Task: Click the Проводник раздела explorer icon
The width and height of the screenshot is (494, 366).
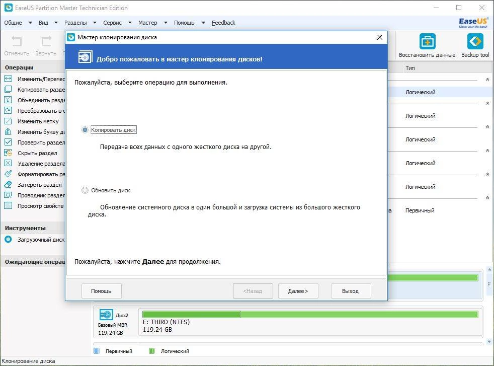Action: click(x=8, y=195)
